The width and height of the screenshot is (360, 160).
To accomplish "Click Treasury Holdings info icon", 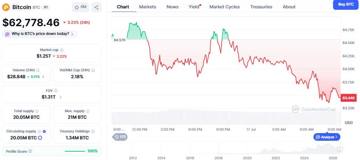I will pos(93,131).
